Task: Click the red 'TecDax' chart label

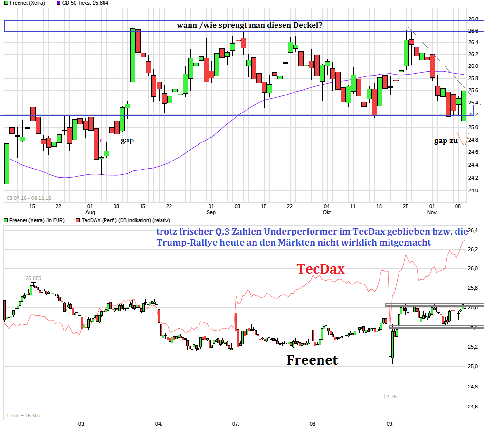Action: (321, 269)
